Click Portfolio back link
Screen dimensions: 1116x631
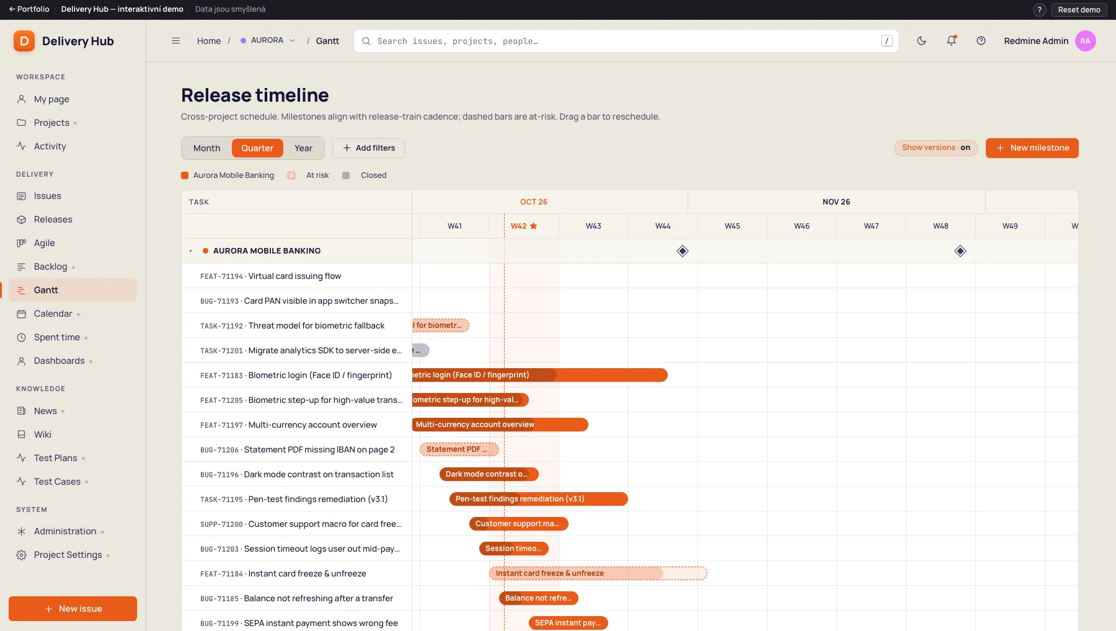click(29, 9)
